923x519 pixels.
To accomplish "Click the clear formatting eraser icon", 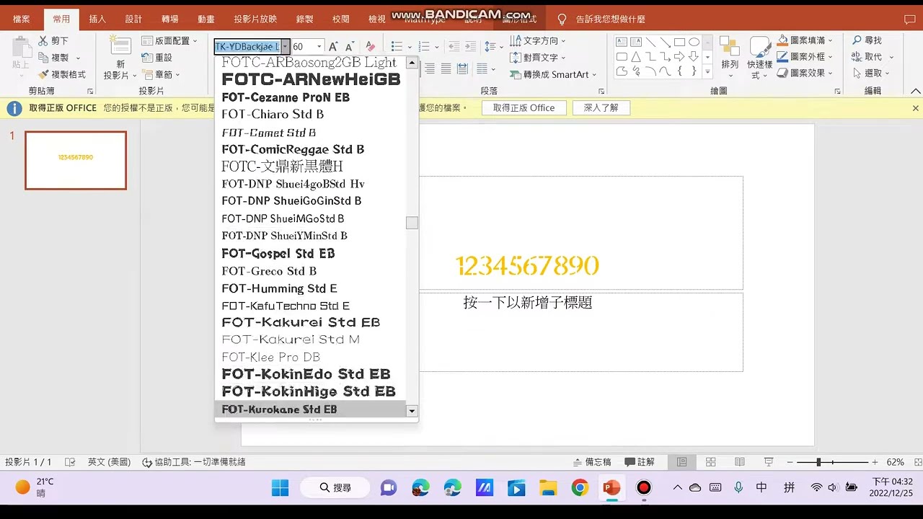I will [370, 46].
